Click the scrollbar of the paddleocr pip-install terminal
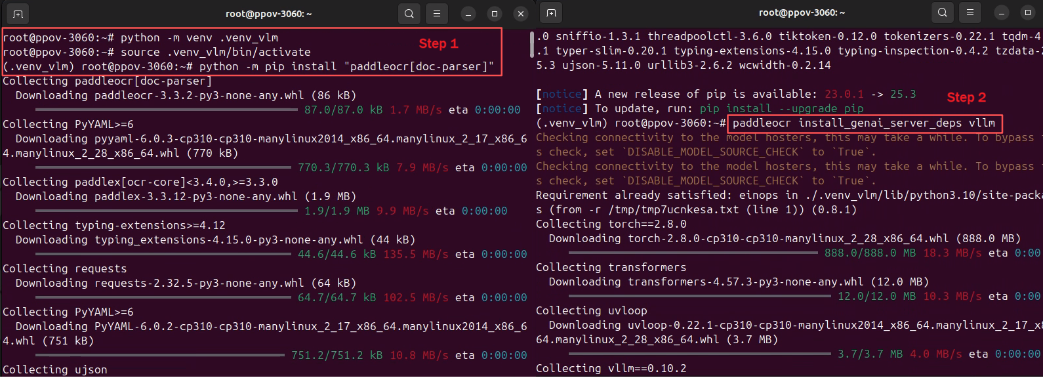1043x378 pixels. (x=532, y=45)
